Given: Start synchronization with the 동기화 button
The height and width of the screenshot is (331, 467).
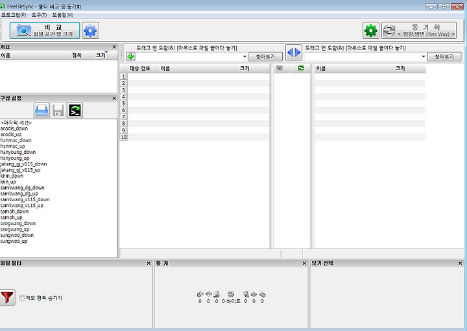Looking at the screenshot, I should (419, 31).
